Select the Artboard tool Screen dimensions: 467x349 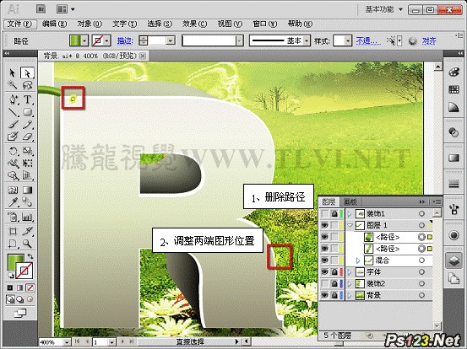tap(13, 231)
